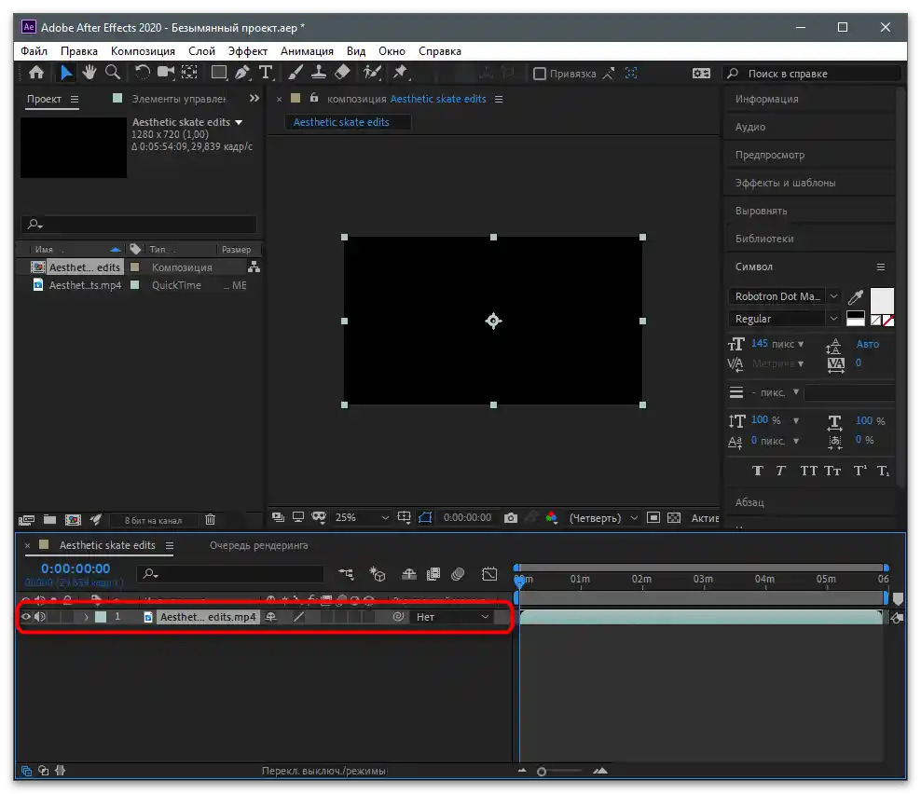Image resolution: width=921 pixels, height=794 pixels.
Task: Select the Pen tool
Action: click(242, 73)
